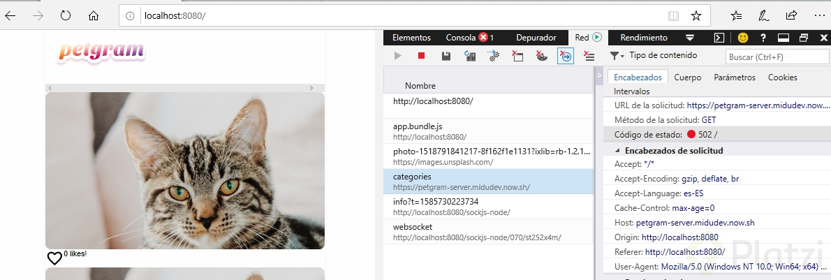Screen dimensions: 831x280
Task: Select the app.bundle.js request row
Action: (489, 131)
